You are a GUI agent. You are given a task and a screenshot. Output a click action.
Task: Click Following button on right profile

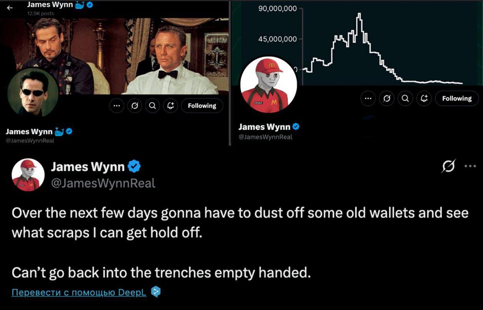pyautogui.click(x=457, y=99)
